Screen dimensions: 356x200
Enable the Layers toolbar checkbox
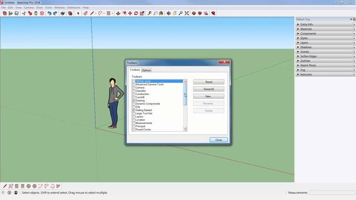[x=133, y=117]
